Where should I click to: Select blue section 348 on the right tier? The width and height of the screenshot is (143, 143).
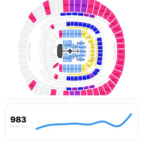[100, 52]
